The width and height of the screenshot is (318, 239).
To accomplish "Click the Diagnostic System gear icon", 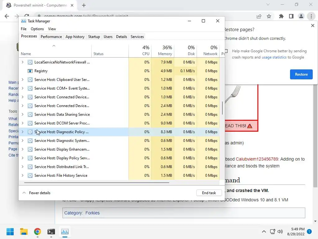I will 30,141.
